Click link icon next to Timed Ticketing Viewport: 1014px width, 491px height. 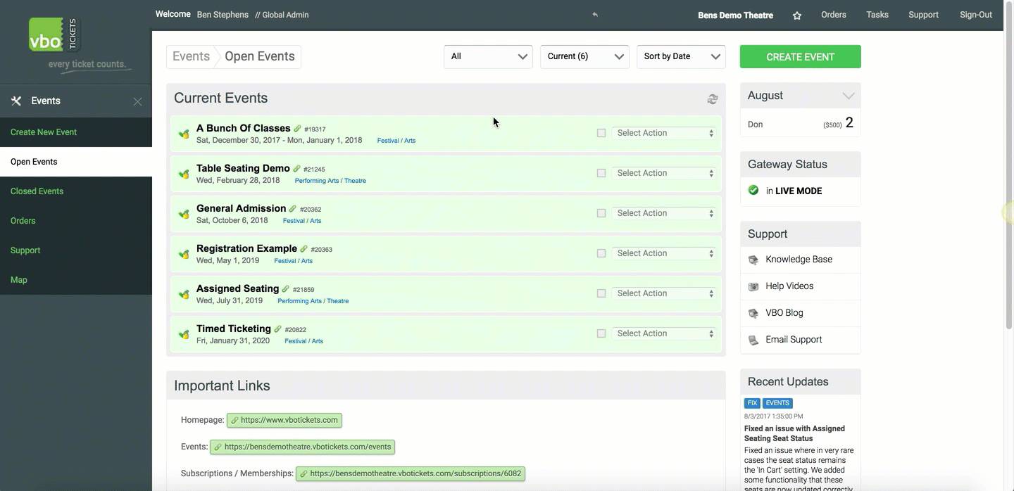278,329
